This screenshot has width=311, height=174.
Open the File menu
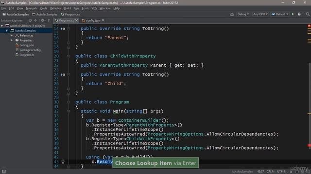pyautogui.click(x=3, y=8)
